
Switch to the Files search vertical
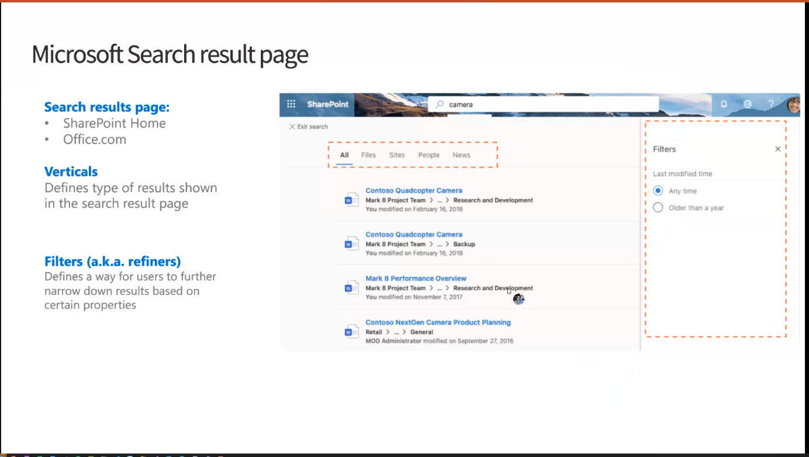pyautogui.click(x=368, y=155)
